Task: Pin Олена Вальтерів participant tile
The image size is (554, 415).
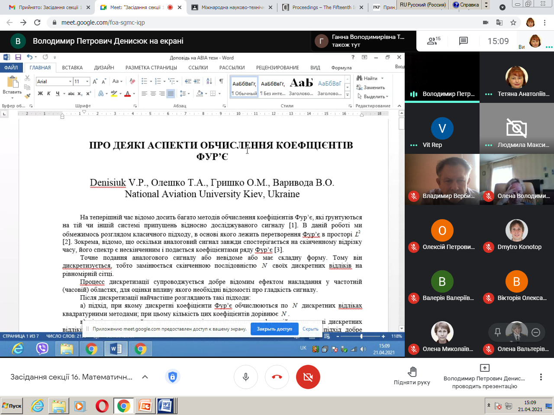Action: click(x=498, y=332)
